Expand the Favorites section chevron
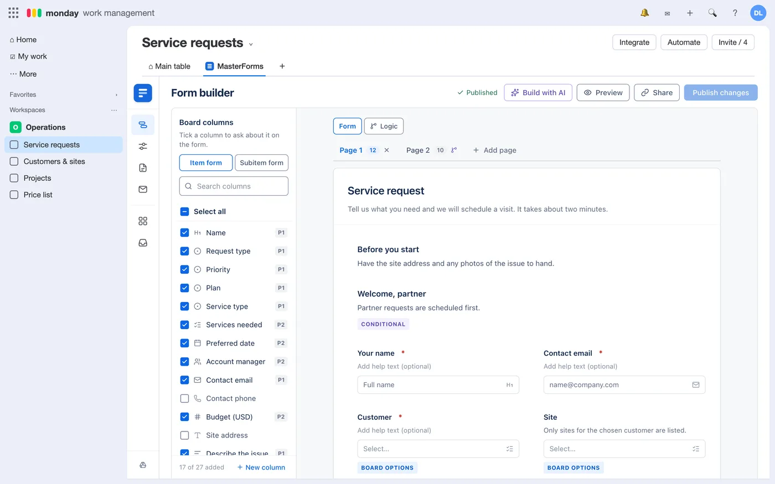Viewport: 775px width, 484px height. point(116,95)
